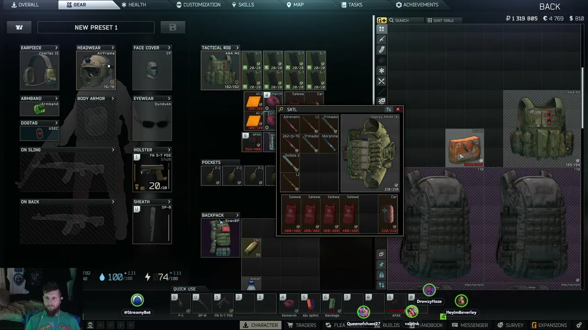Open the Survey screen
Viewport: 588px width, 330px height.
510,325
